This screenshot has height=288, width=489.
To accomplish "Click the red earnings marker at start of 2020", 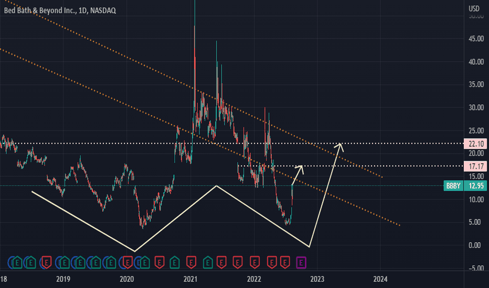I will tap(127, 262).
